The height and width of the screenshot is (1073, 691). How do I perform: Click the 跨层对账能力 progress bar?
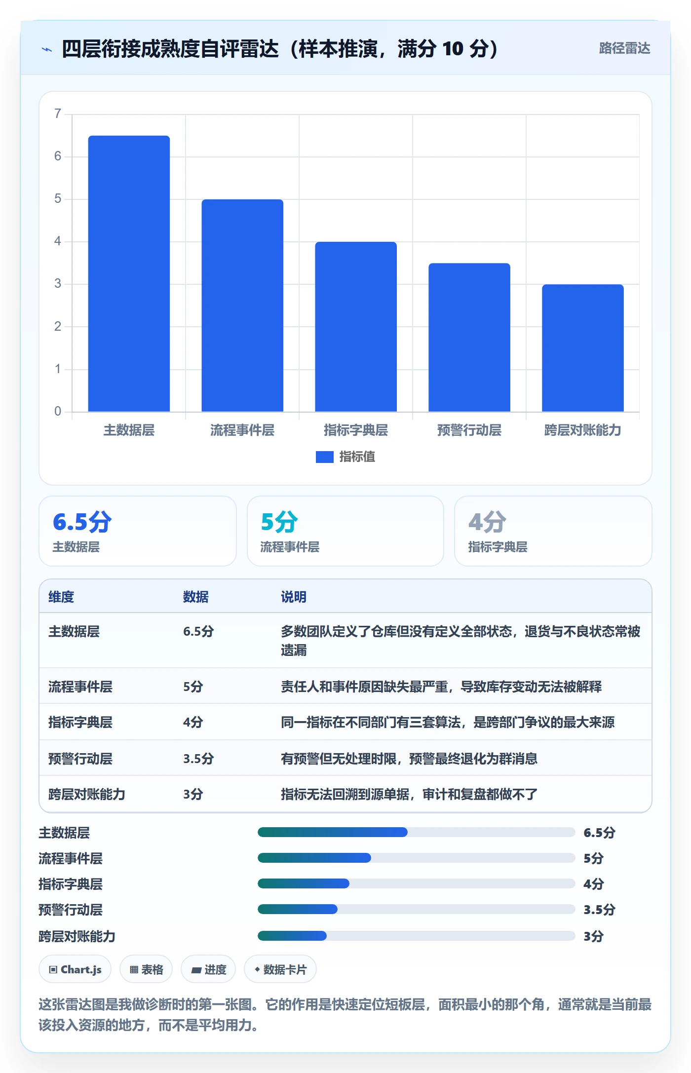(417, 936)
